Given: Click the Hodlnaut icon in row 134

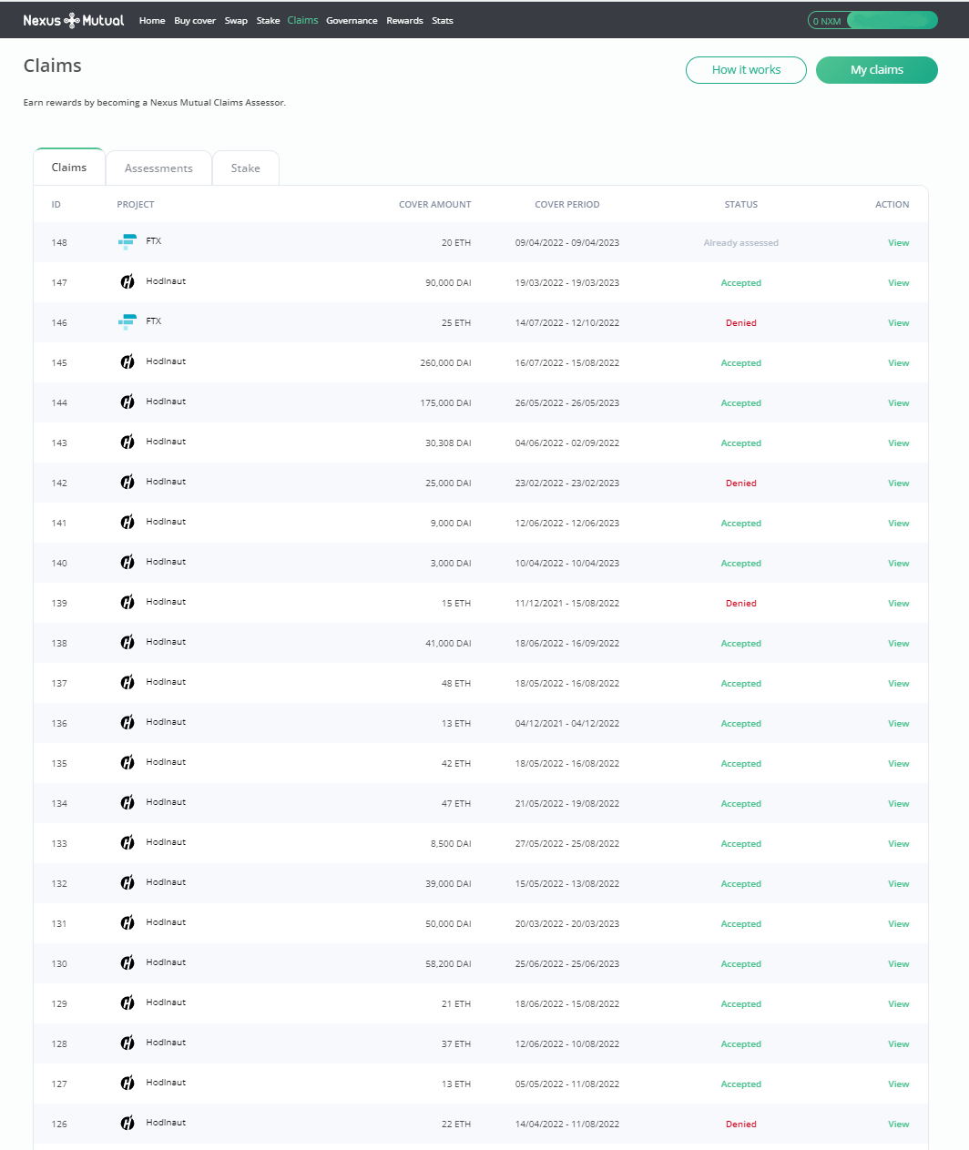Looking at the screenshot, I should pyautogui.click(x=127, y=803).
